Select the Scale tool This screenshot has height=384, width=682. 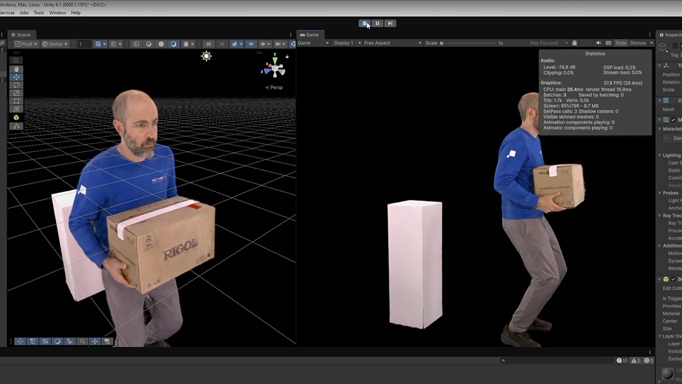(16, 93)
